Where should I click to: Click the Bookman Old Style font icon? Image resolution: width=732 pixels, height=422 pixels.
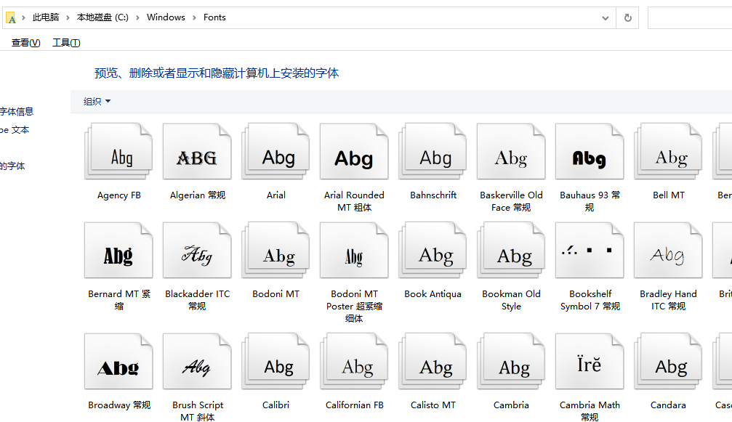click(511, 250)
